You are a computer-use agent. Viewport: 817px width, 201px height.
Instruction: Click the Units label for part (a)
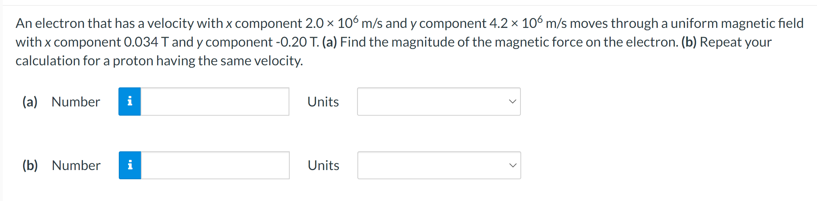(323, 101)
